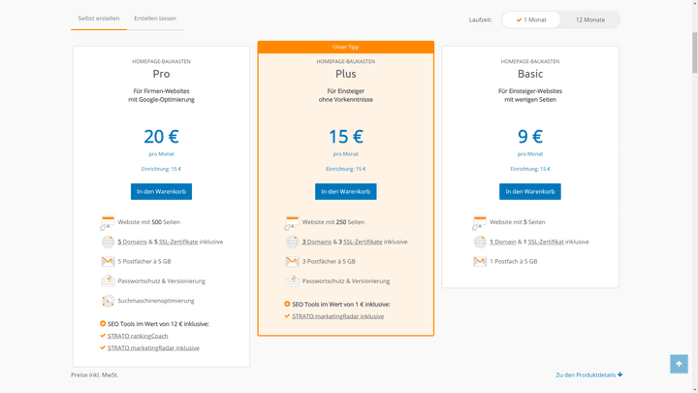Click the website pages icon in Basic plan
The height and width of the screenshot is (393, 698).
click(x=480, y=222)
